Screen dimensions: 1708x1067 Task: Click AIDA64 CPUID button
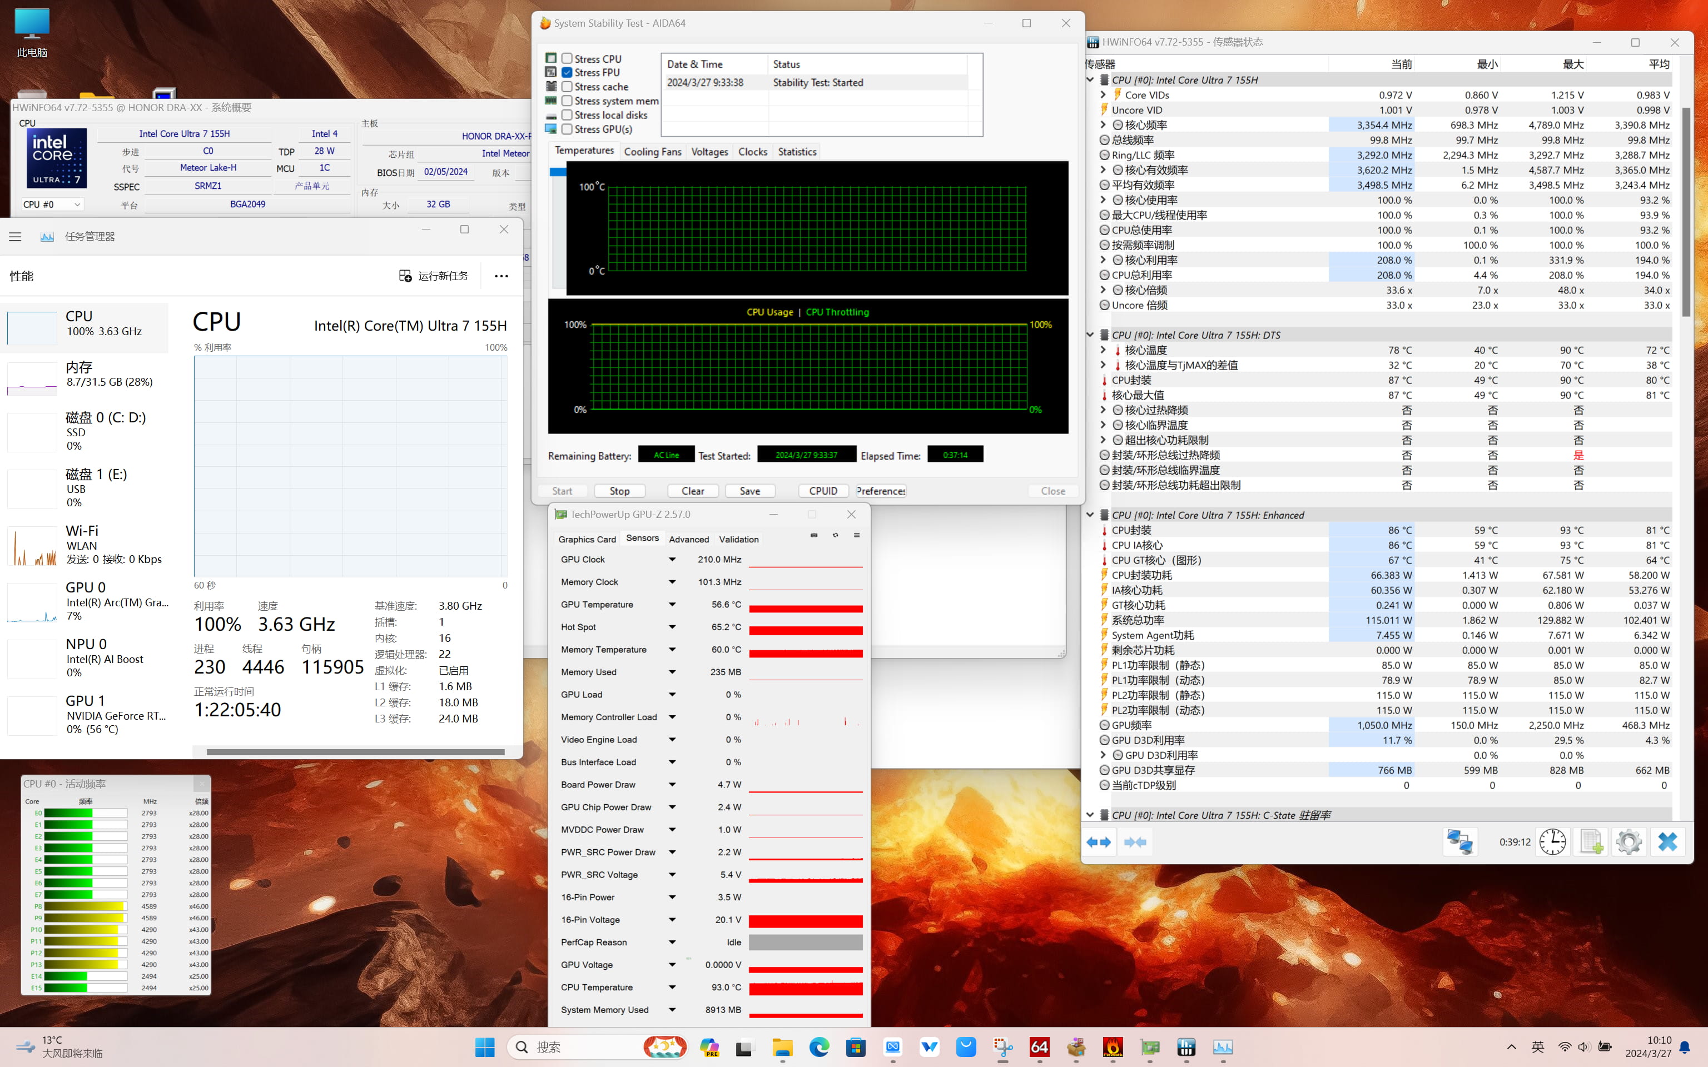(823, 491)
